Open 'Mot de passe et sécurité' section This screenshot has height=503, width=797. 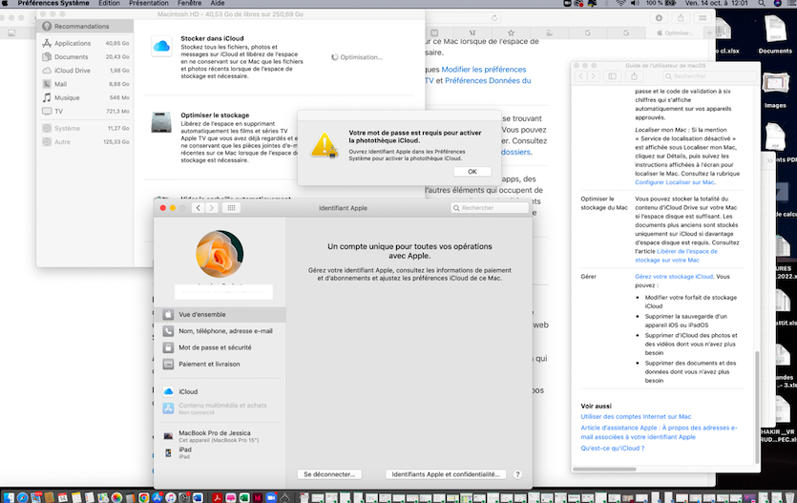pyautogui.click(x=215, y=347)
